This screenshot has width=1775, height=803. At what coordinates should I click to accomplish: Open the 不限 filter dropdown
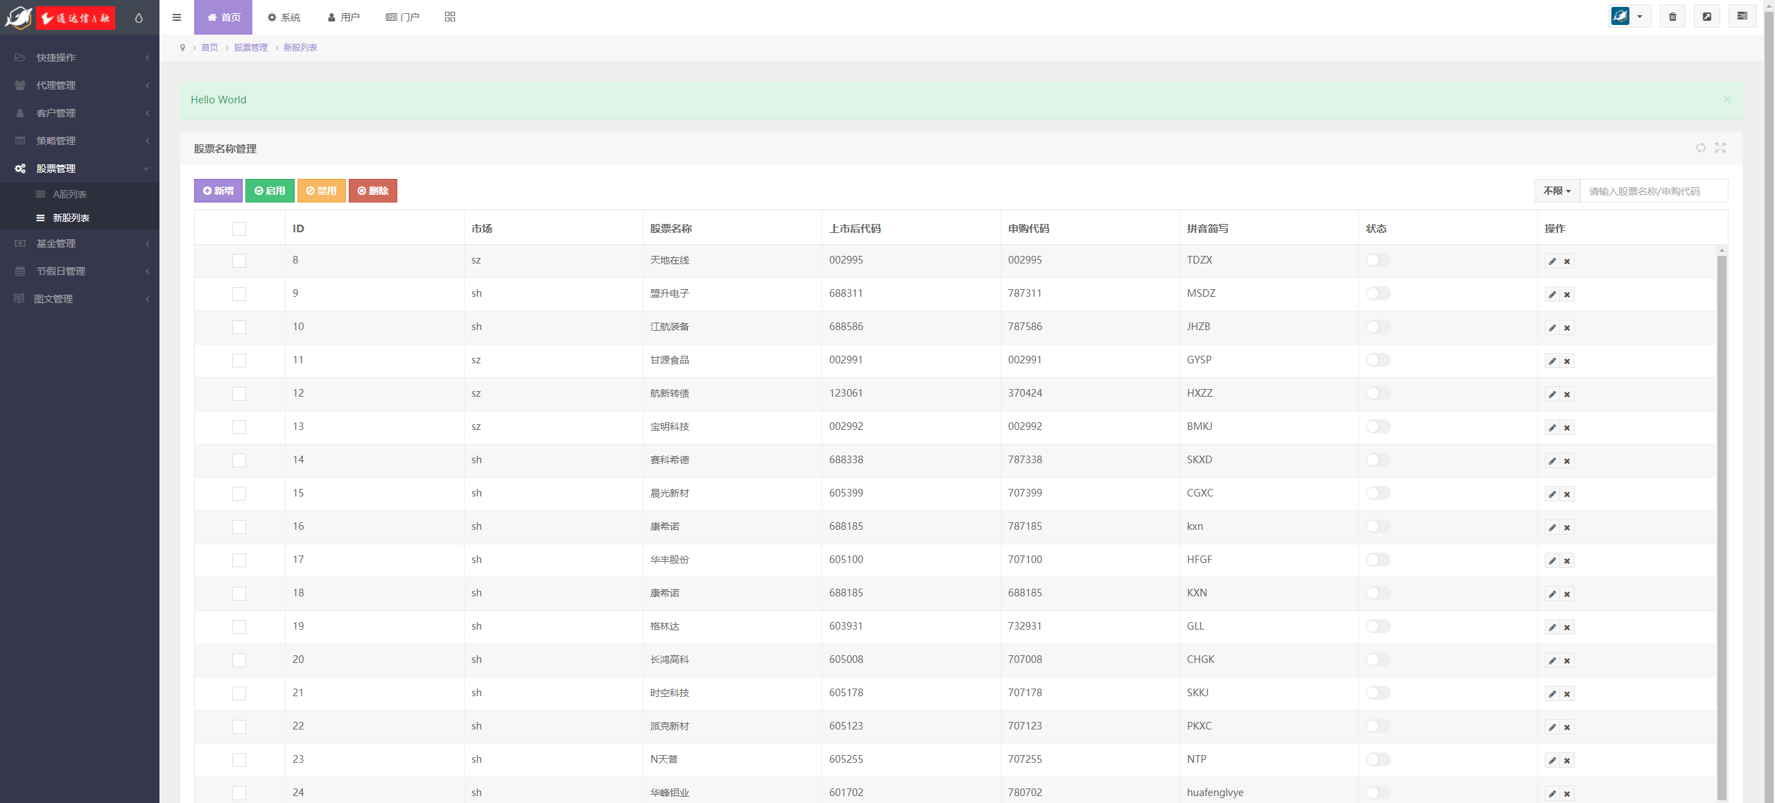click(1557, 191)
